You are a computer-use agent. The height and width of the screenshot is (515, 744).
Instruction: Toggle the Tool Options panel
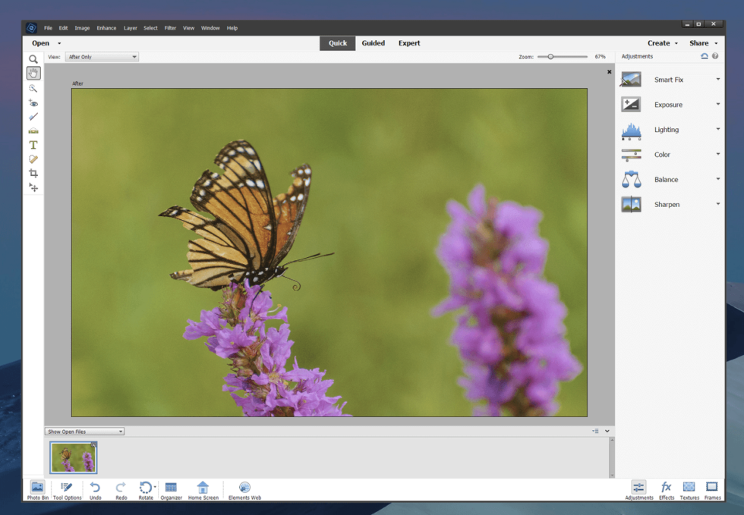(x=67, y=491)
